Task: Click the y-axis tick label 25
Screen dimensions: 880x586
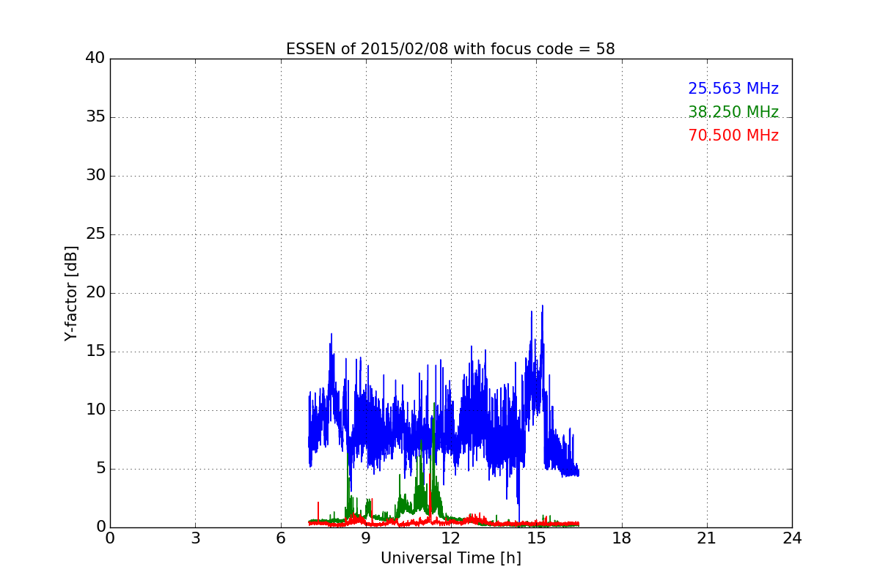Action: (95, 234)
